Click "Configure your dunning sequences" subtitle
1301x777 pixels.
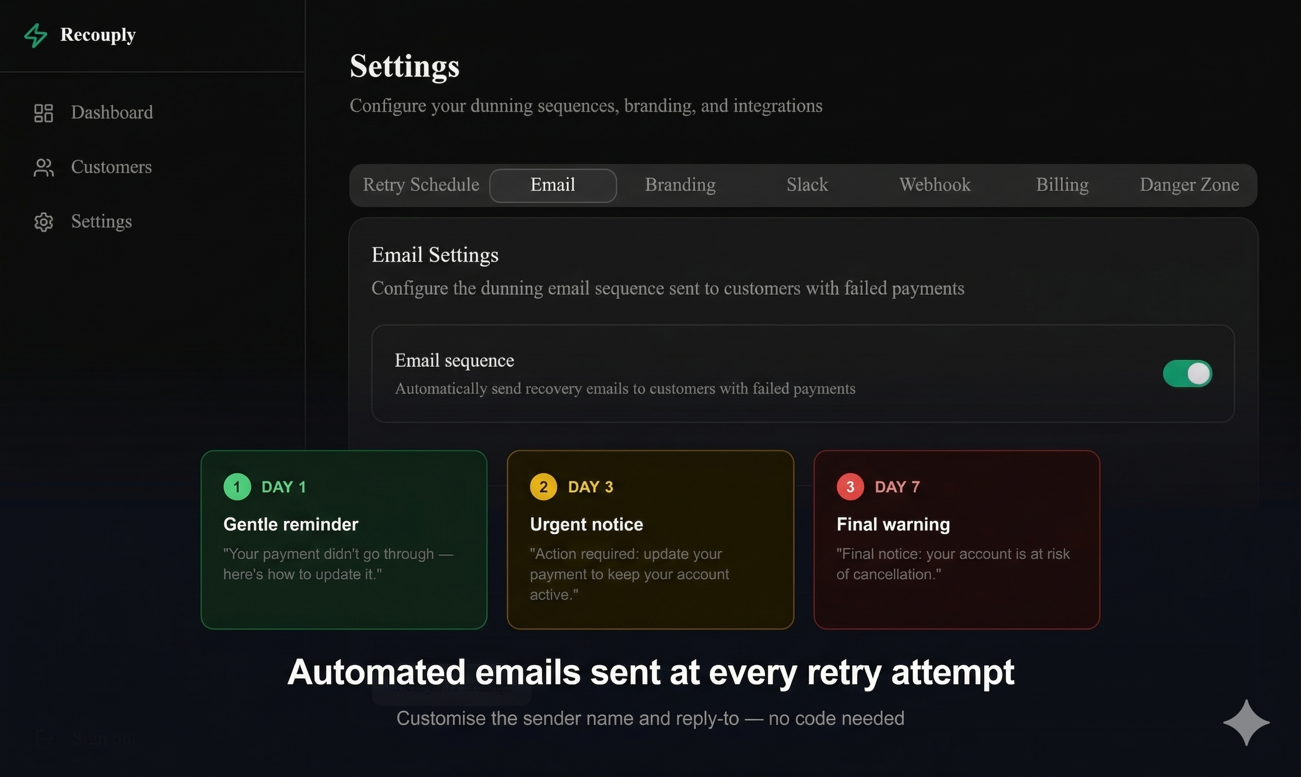click(x=585, y=106)
